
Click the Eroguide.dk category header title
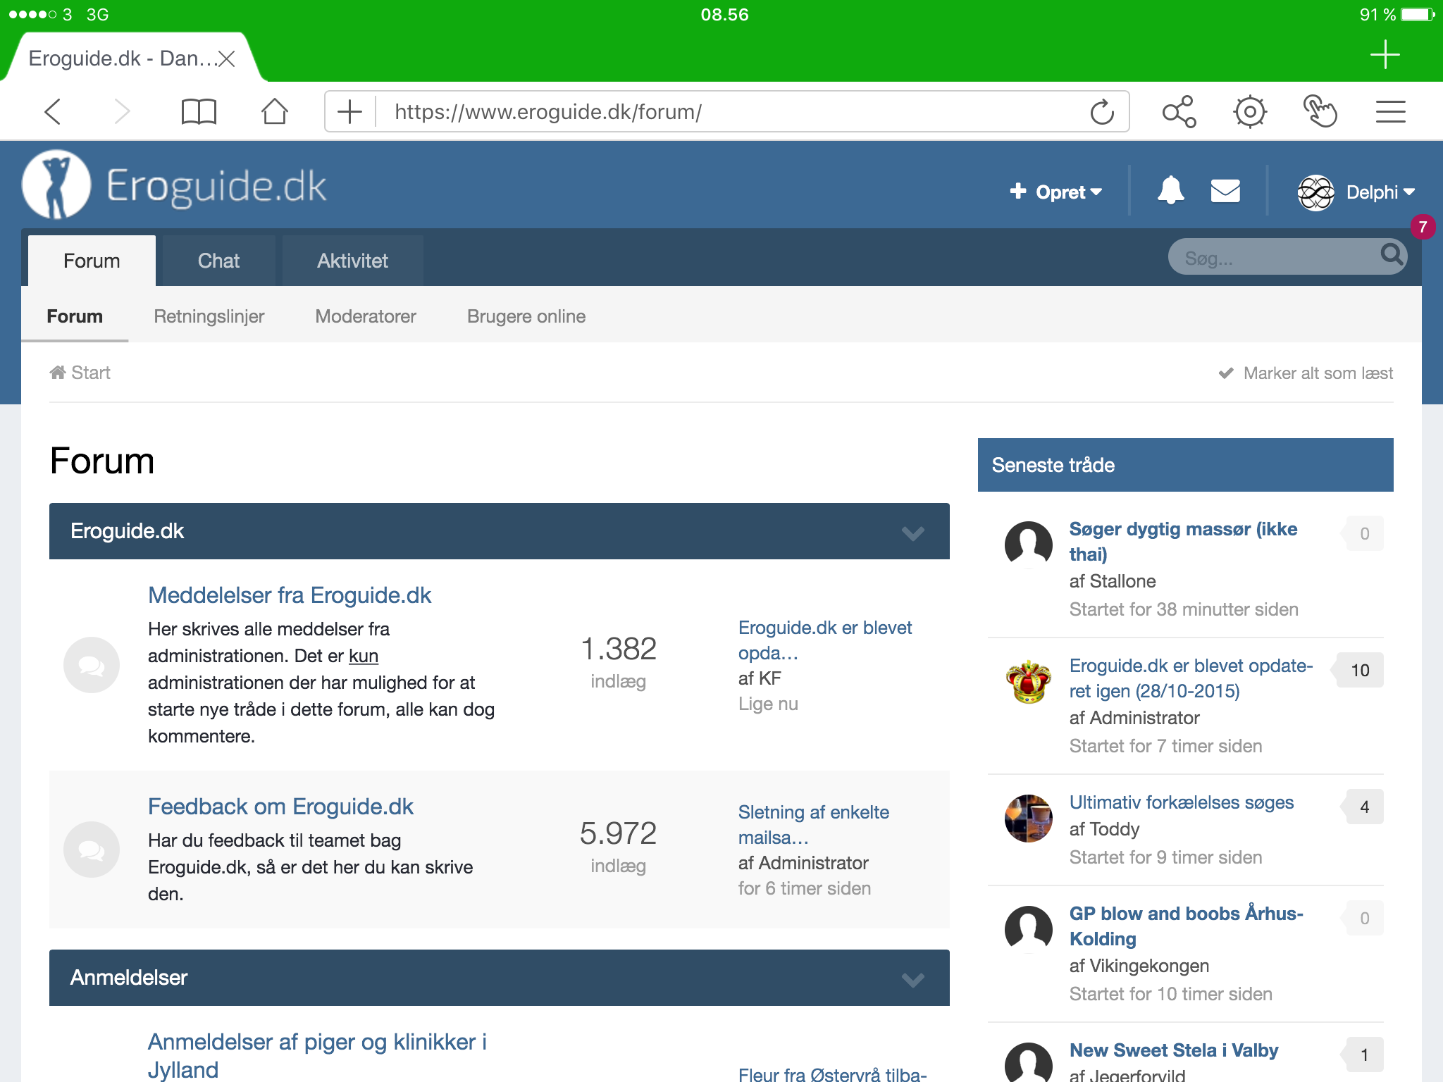127,531
